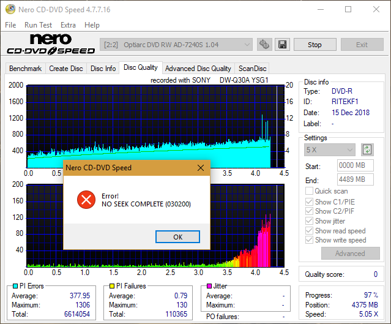
Task: Toggle the Quick scan checkbox
Action: [309, 191]
